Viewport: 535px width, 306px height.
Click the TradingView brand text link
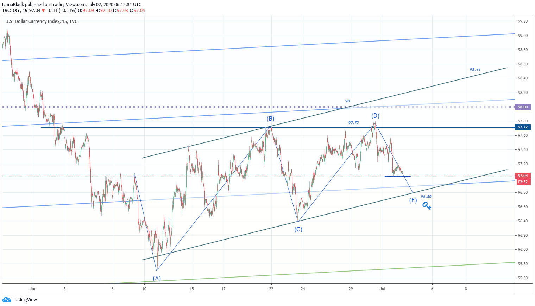tap(24, 300)
